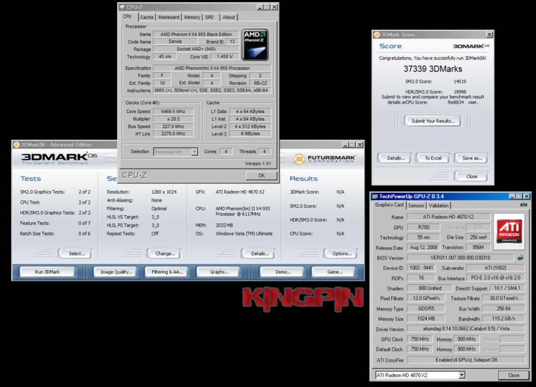Click the GPU-Z Driver Version field

coord(466,329)
